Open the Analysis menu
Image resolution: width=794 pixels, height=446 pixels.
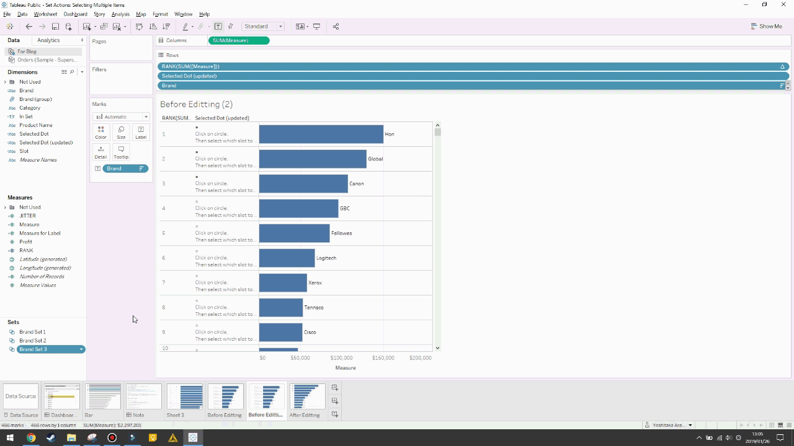[x=120, y=14]
